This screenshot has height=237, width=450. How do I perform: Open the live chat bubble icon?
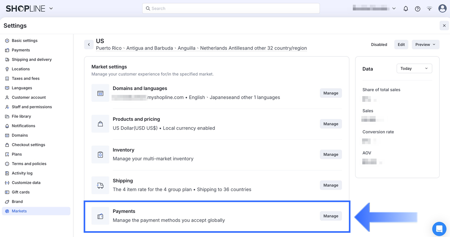(x=439, y=229)
